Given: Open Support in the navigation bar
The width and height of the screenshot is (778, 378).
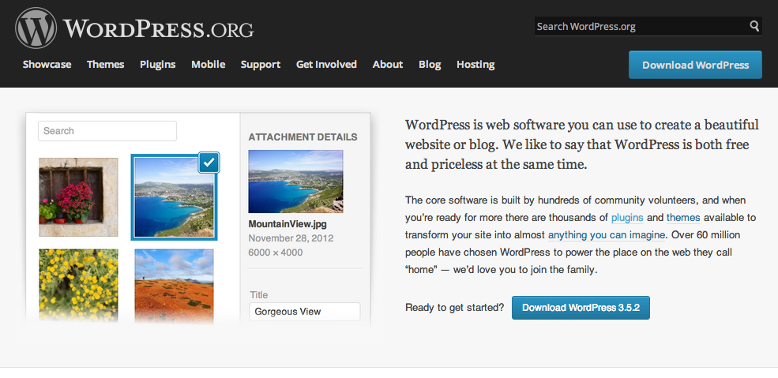Looking at the screenshot, I should [261, 65].
